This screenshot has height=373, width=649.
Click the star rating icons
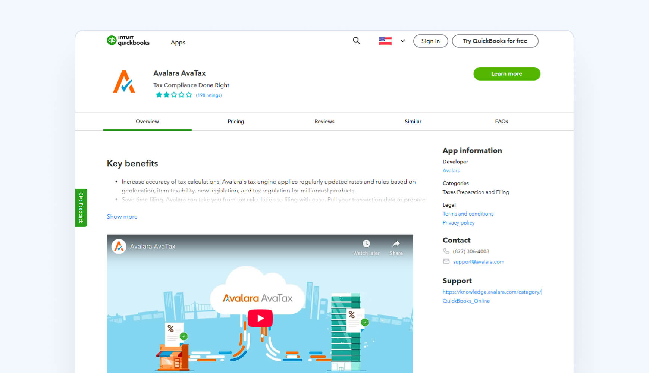174,95
